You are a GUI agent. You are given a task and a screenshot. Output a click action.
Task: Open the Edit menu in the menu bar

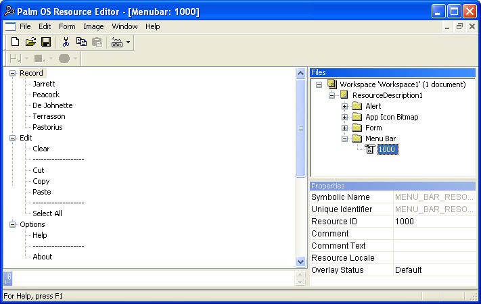point(45,26)
